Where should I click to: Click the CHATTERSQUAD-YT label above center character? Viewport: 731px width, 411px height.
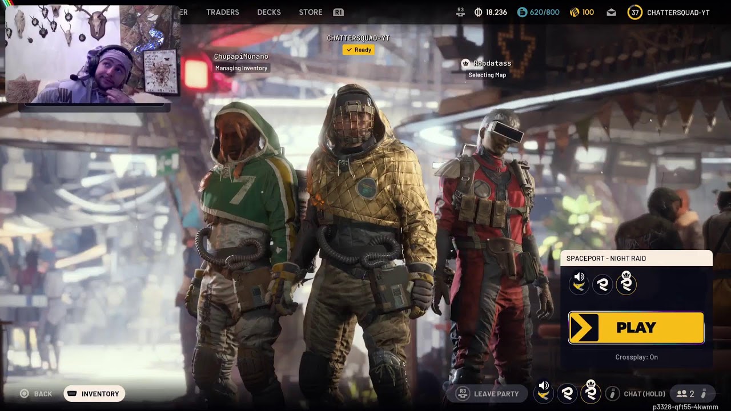point(358,38)
